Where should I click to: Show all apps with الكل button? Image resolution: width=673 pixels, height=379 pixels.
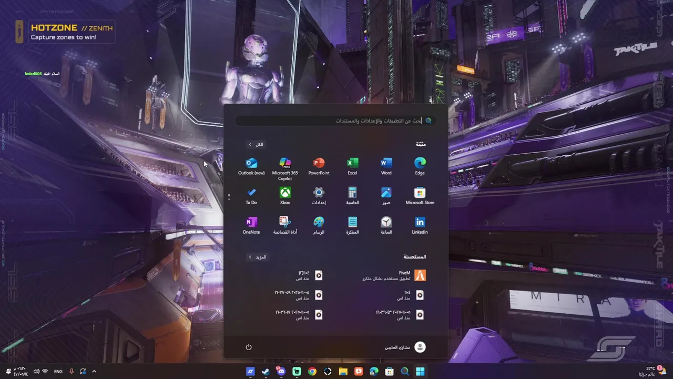[256, 144]
